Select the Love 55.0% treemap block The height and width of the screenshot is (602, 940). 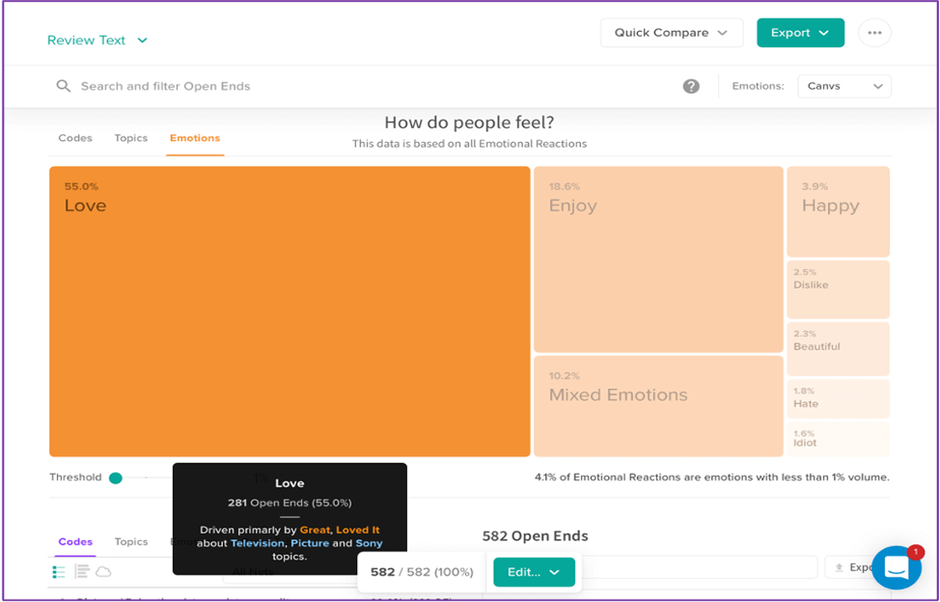tap(290, 312)
